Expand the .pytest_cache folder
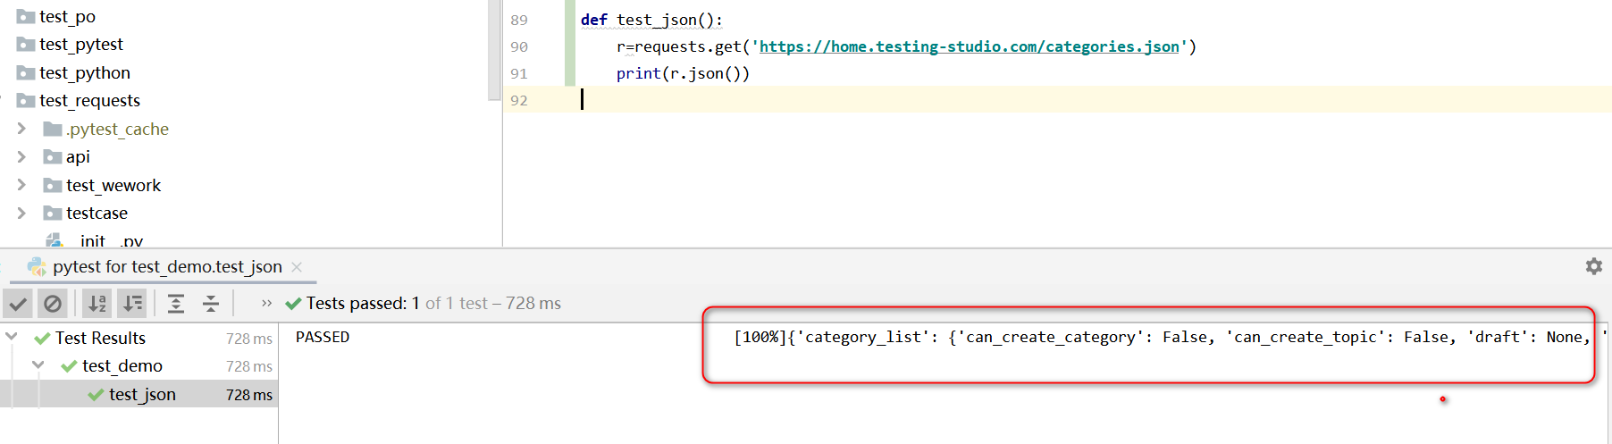 [21, 129]
